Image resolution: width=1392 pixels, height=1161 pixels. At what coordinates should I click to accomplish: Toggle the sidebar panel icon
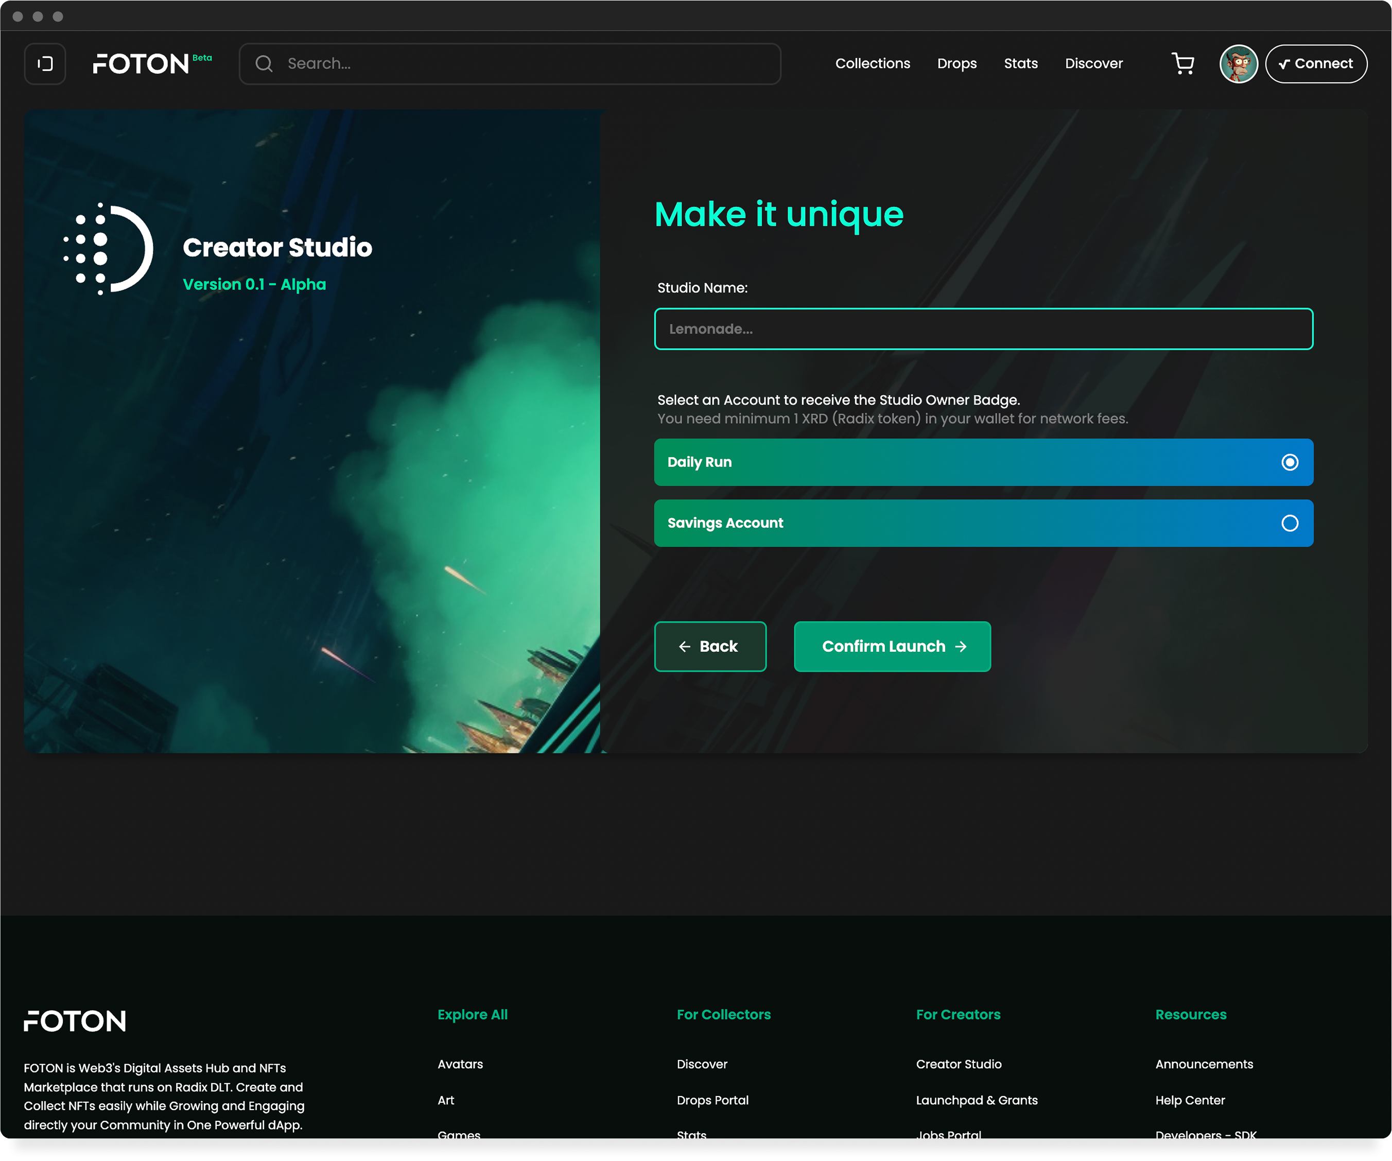45,64
